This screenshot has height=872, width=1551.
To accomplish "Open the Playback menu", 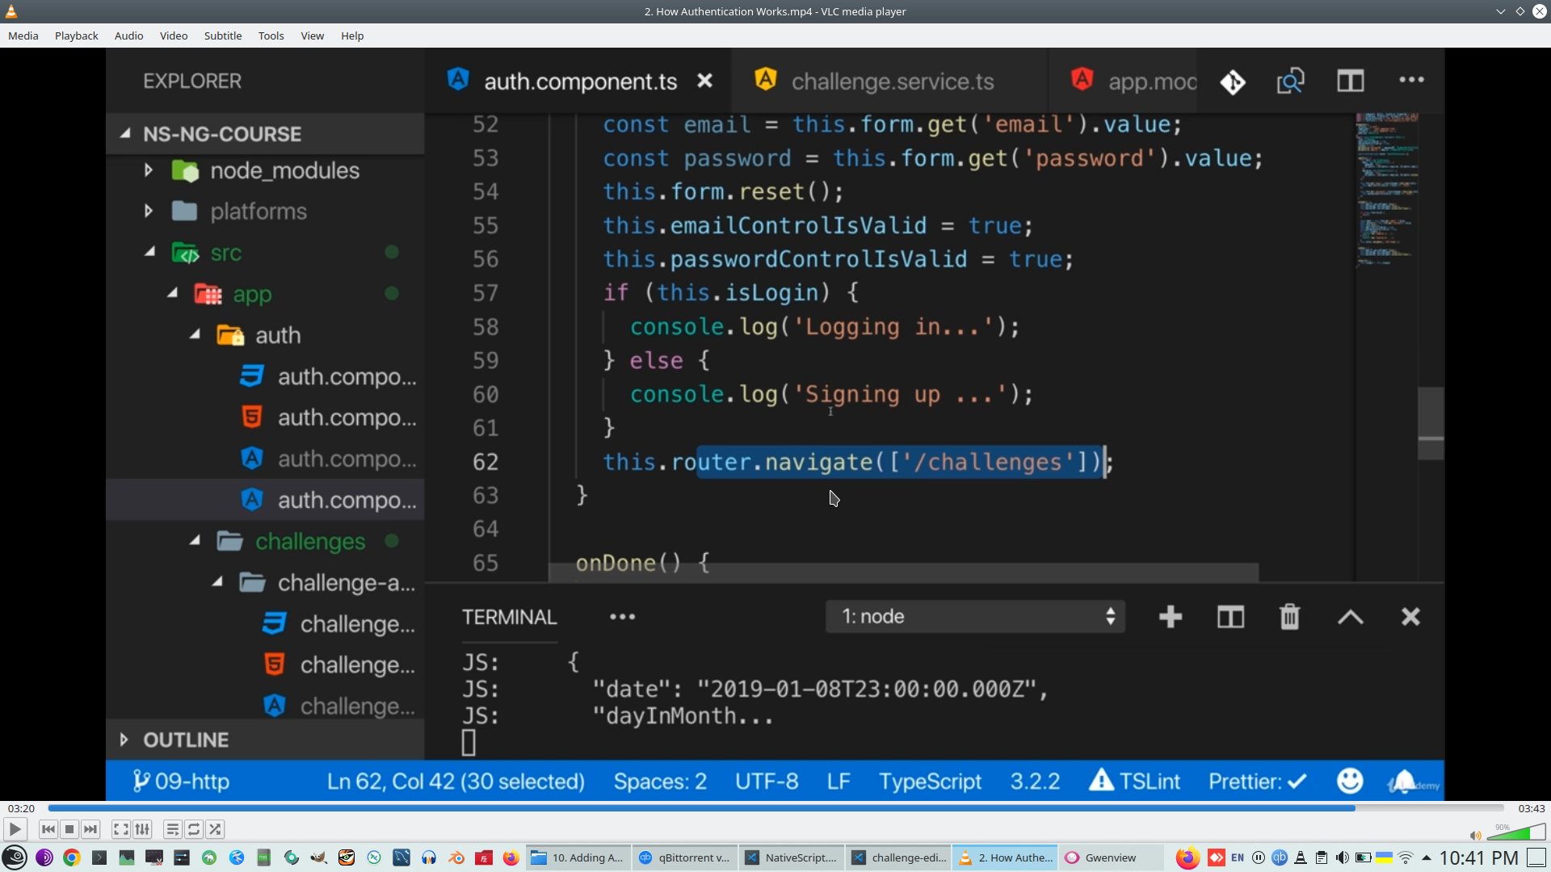I will pos(76,36).
